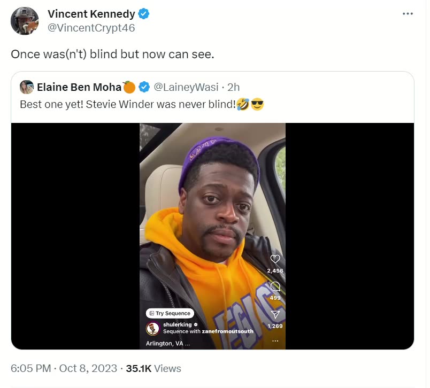430x388 pixels.
Task: Expand the Arlington, VA location label
Action: (168, 344)
